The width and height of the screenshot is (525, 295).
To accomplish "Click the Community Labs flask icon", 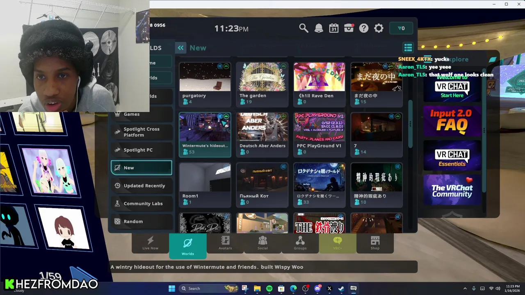I will [117, 204].
